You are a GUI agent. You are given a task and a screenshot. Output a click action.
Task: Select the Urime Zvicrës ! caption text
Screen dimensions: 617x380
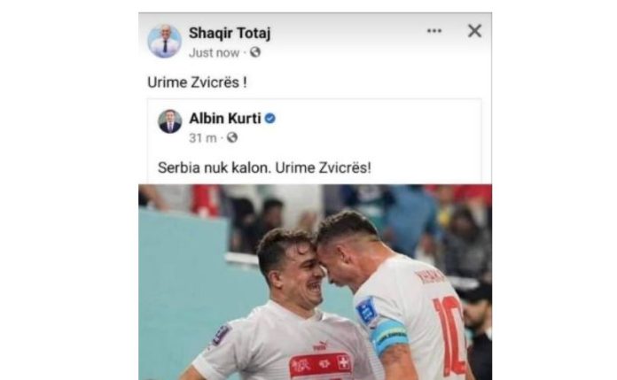pyautogui.click(x=197, y=82)
